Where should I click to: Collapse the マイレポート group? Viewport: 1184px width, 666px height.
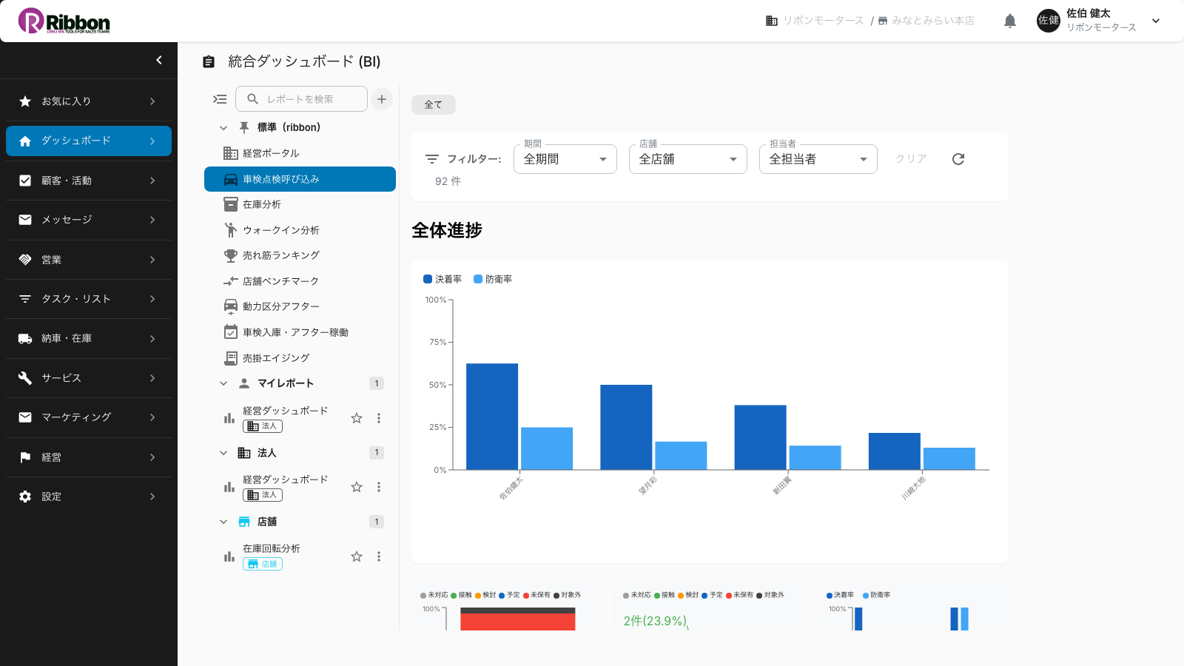223,383
